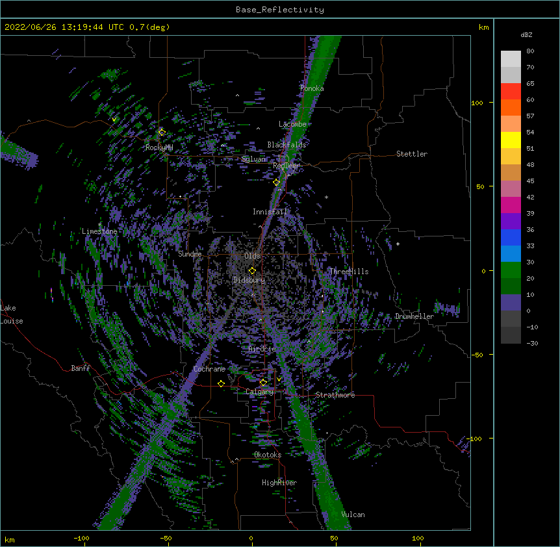The width and height of the screenshot is (560, 547).
Task: Click the purple 0-10 dBZ legend swatch
Action: 511,303
